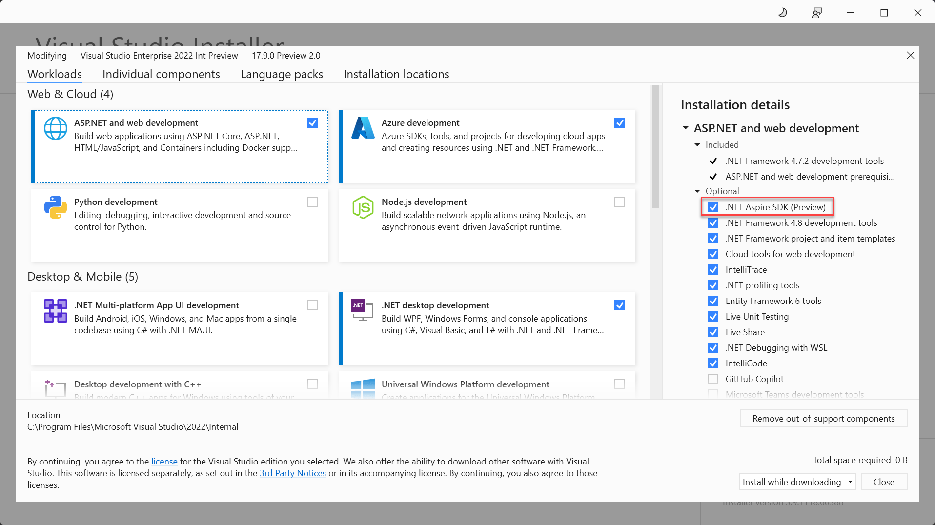This screenshot has height=525, width=935.
Task: Open the license link
Action: (x=164, y=462)
